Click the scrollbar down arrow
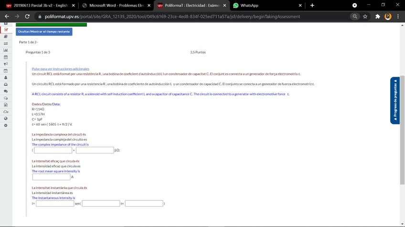The height and width of the screenshot is (227, 405). pyautogui.click(x=402, y=224)
